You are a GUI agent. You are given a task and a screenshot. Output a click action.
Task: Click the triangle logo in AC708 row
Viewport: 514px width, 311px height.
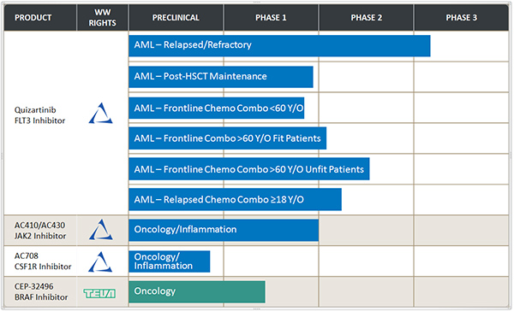coord(100,261)
